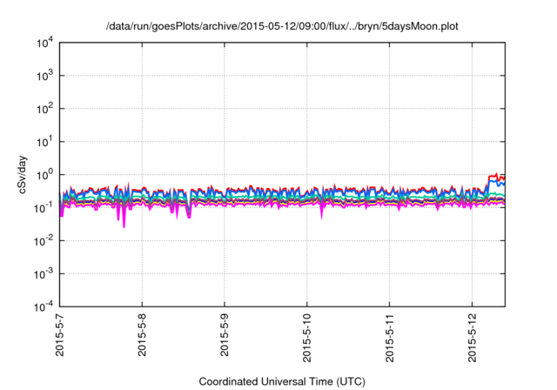Click the plot title file path
Image resolution: width=557 pixels, height=390 pixels.
click(282, 26)
